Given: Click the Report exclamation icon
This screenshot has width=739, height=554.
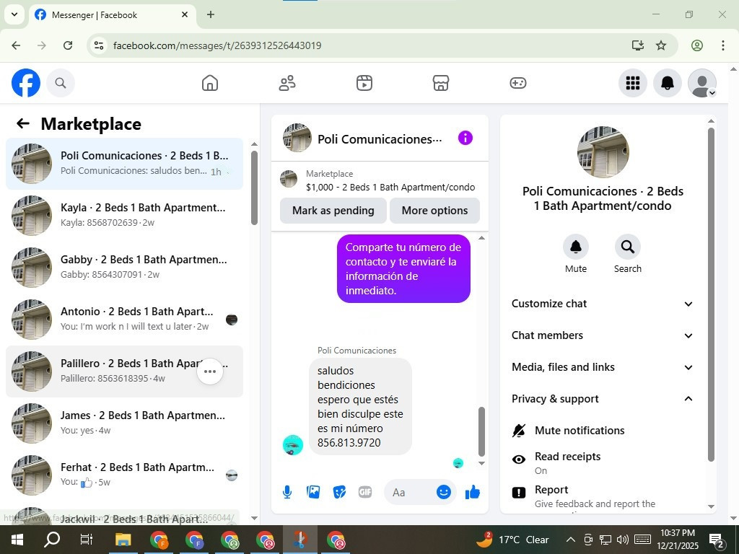Looking at the screenshot, I should coord(518,493).
